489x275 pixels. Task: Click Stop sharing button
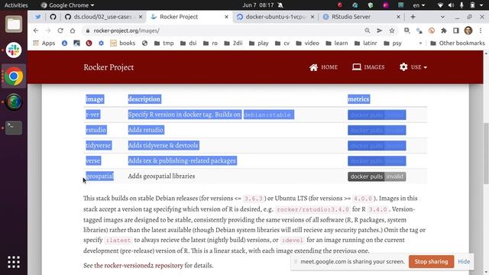[x=431, y=261]
